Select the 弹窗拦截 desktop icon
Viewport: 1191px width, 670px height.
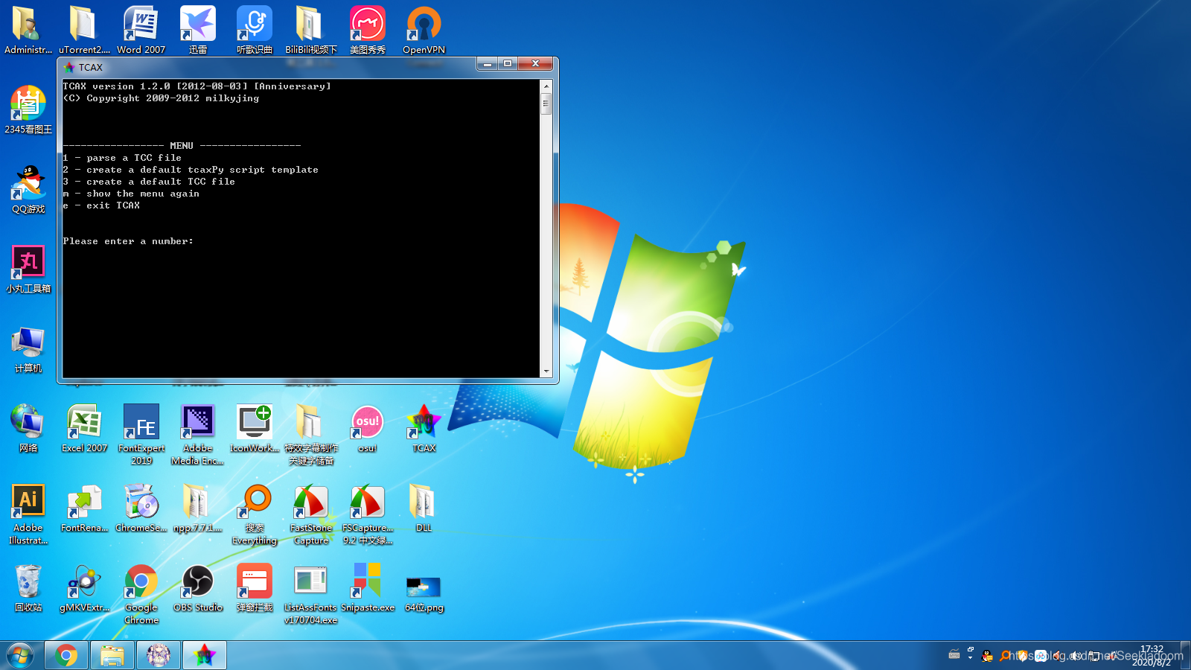255,587
